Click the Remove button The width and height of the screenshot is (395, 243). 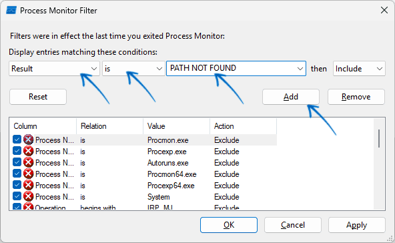(x=356, y=97)
